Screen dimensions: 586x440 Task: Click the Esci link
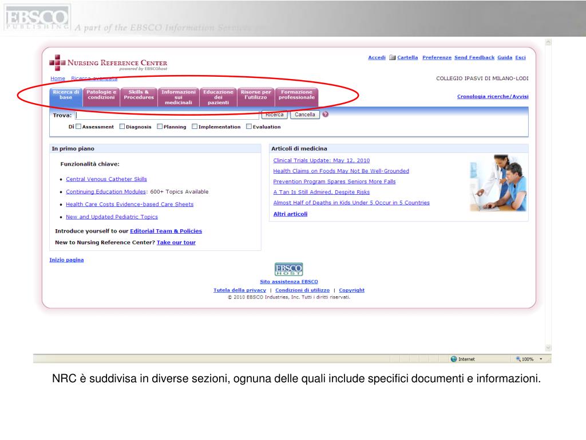tap(520, 58)
